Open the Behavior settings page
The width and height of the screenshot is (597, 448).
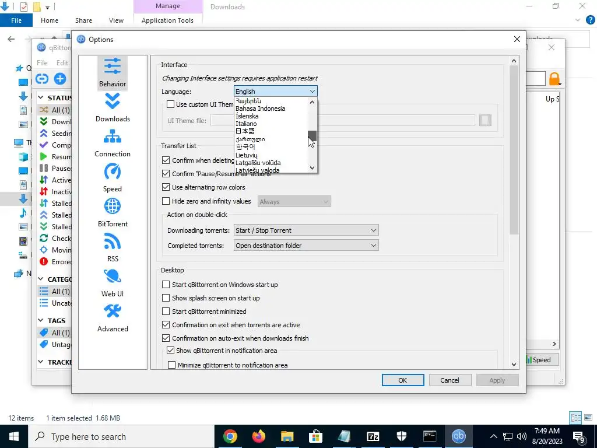113,73
